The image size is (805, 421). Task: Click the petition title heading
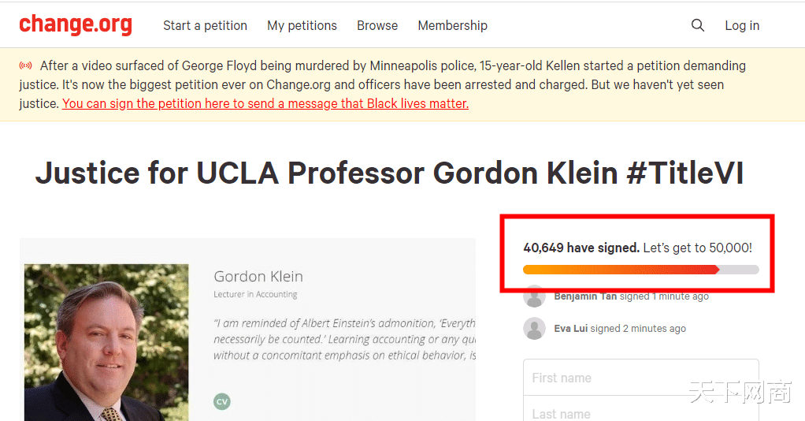click(x=389, y=173)
